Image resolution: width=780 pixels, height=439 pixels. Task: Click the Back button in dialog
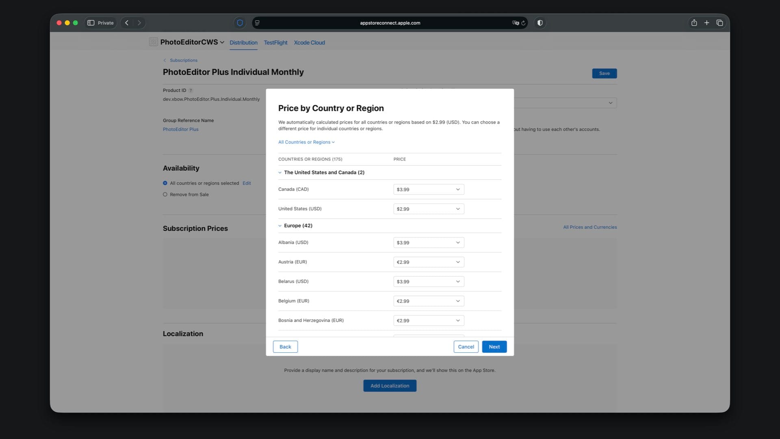tap(285, 347)
